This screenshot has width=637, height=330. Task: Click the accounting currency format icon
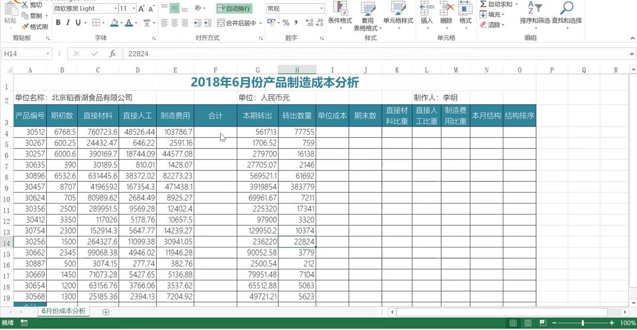click(x=271, y=23)
